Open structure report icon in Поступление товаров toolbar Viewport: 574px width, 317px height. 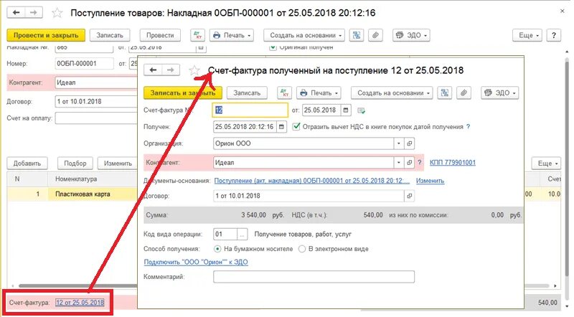tap(356, 35)
